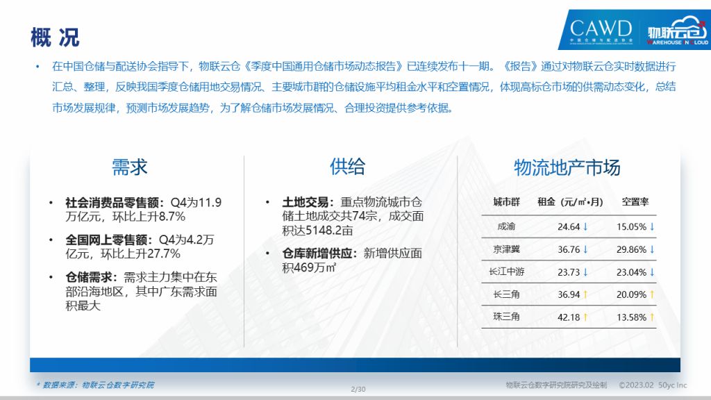The width and height of the screenshot is (711, 400).
Task: Click the down arrow beside 24.64
Action: point(585,226)
